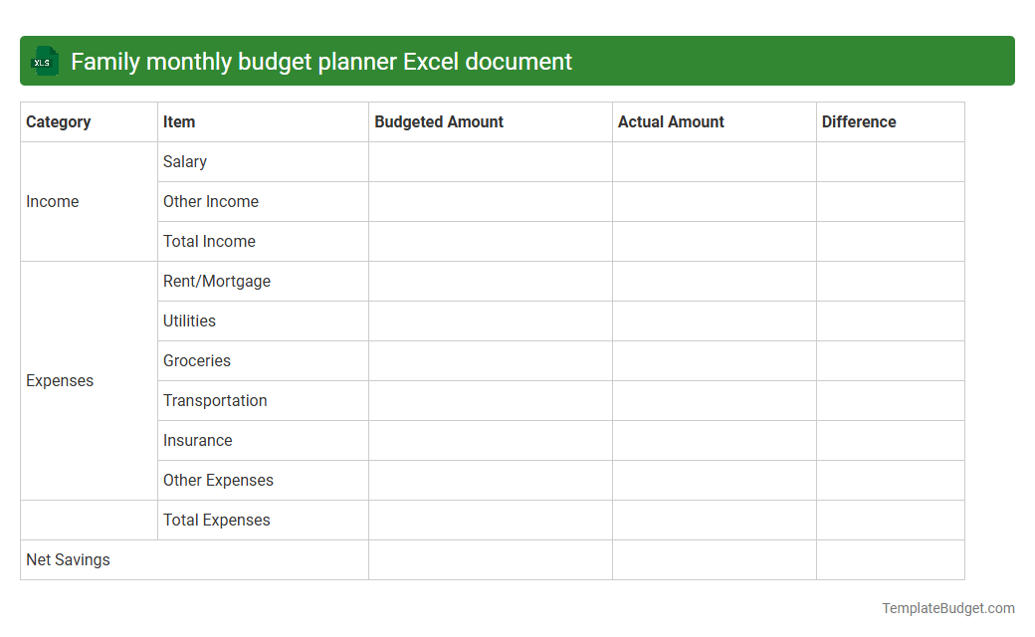Image resolution: width=1035 pixels, height=637 pixels.
Task: Click the Income category cell
Action: pyautogui.click(x=53, y=201)
